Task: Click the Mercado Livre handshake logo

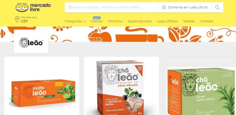Action: point(22,7)
